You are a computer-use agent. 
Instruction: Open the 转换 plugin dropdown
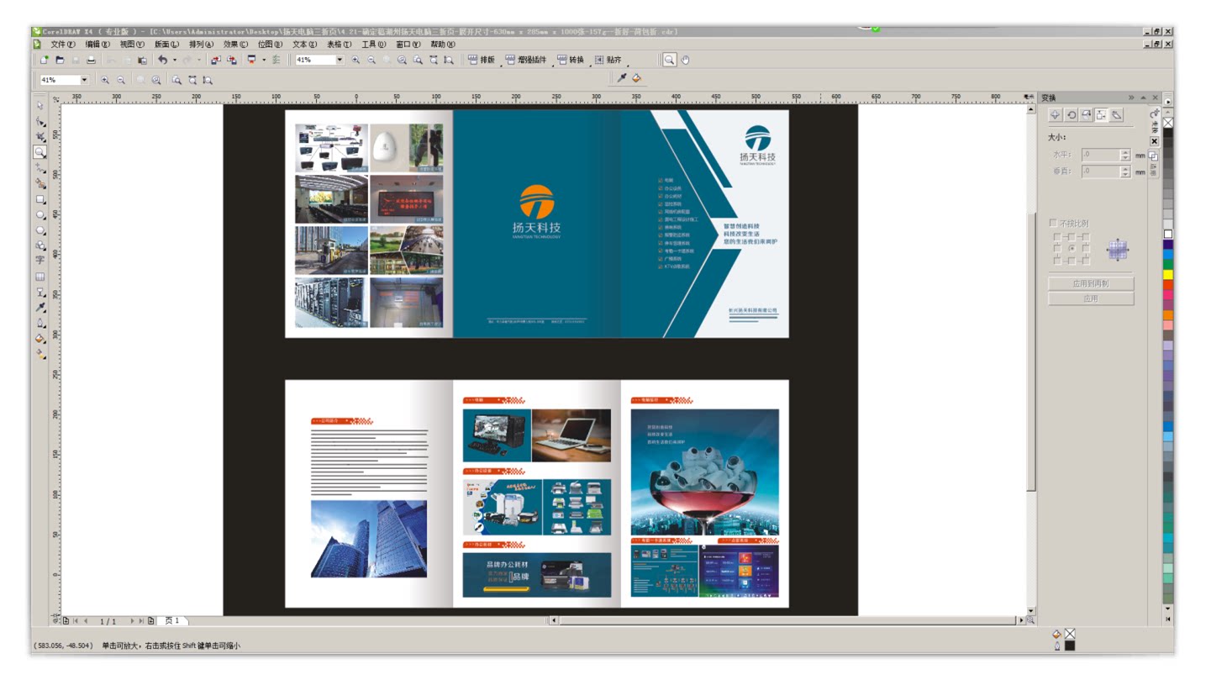(571, 60)
